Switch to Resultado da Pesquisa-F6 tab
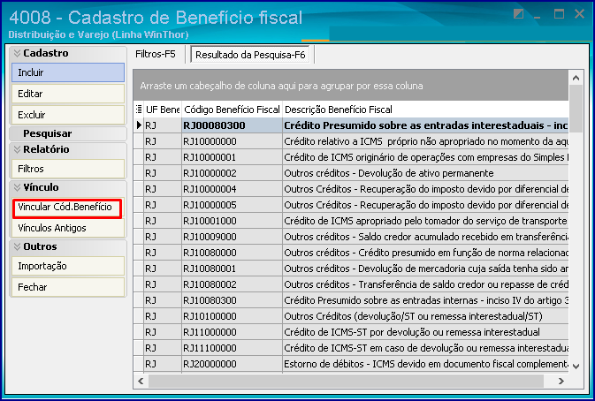Screen dimensions: 595x401 tap(250, 55)
